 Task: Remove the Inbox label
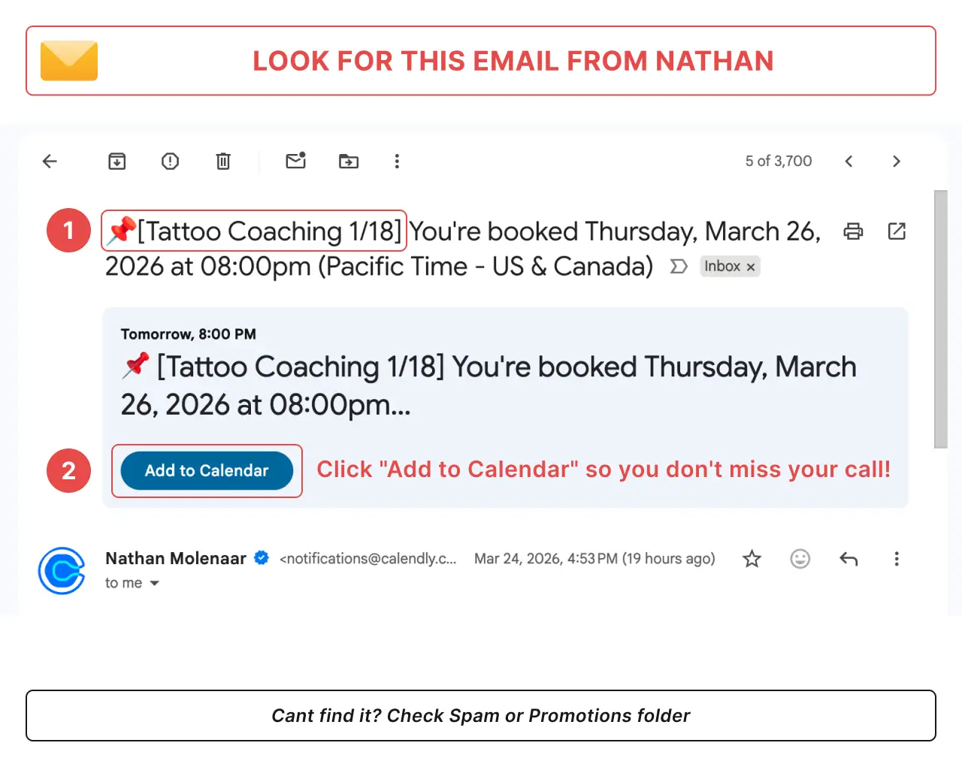pyautogui.click(x=750, y=267)
